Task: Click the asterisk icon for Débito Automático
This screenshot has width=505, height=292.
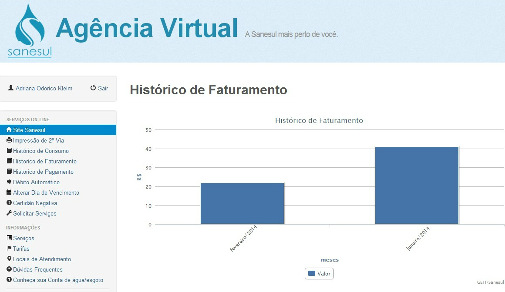Action: click(9, 182)
